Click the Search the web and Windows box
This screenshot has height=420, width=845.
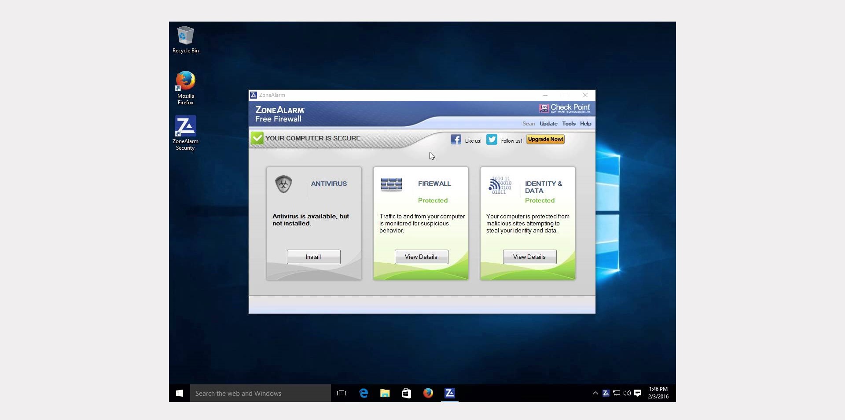pos(261,393)
